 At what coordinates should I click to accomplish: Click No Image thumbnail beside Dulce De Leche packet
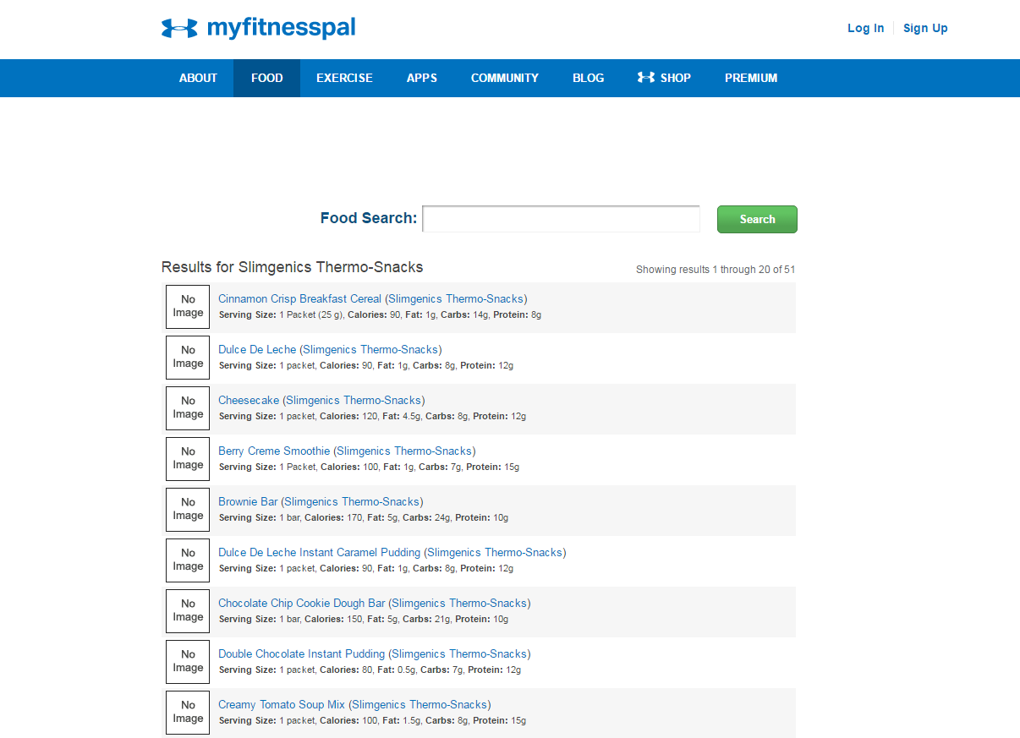pyautogui.click(x=188, y=358)
